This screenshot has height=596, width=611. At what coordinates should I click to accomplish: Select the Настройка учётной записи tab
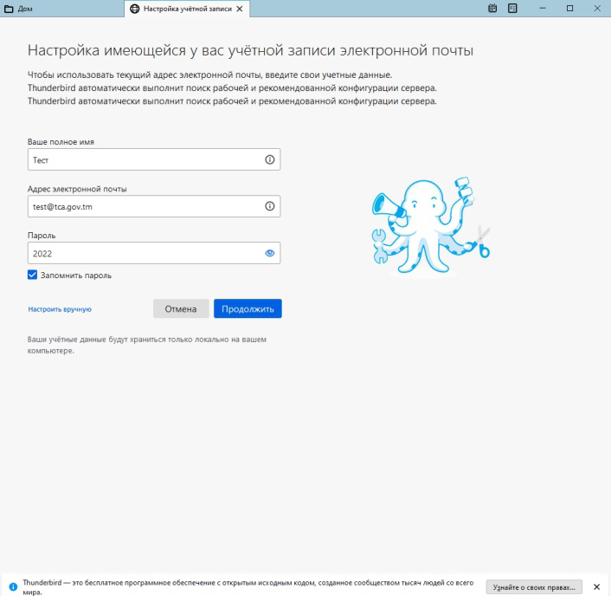(187, 9)
